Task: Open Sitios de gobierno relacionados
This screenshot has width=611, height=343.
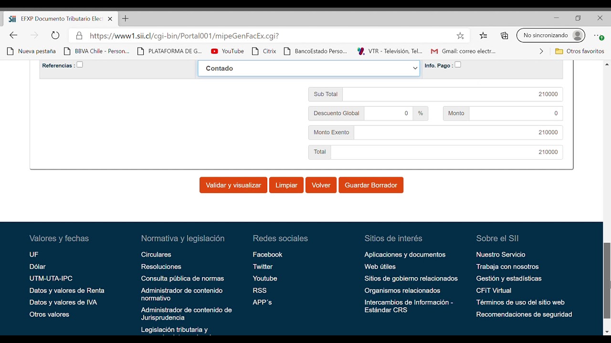Action: coord(411,279)
